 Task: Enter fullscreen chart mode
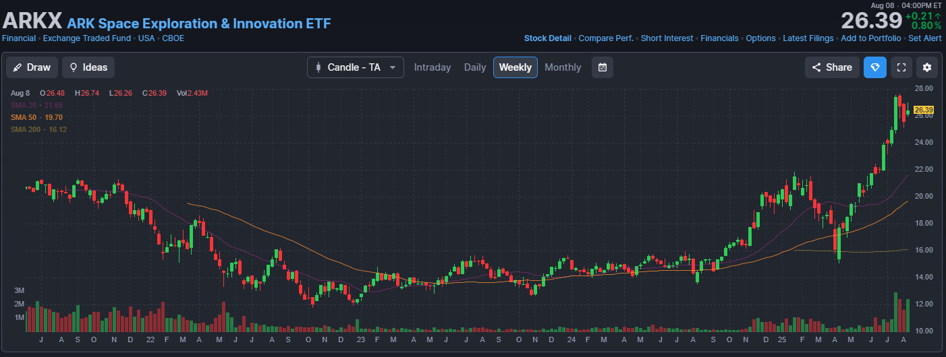[x=901, y=67]
